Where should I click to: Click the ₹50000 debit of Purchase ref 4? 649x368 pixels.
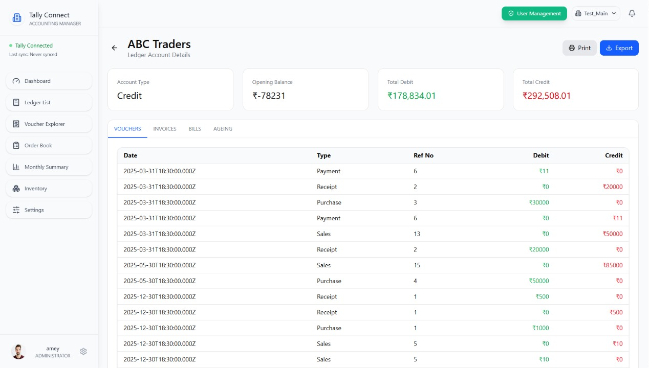tap(539, 281)
